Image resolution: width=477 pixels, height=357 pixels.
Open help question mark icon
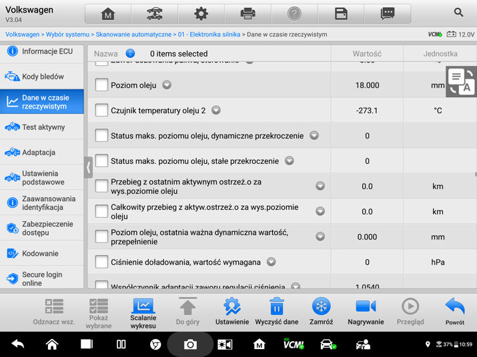pos(294,14)
